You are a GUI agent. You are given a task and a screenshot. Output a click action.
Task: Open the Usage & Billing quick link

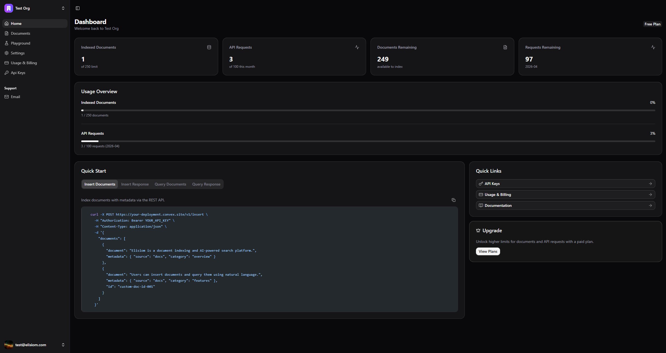click(x=565, y=195)
